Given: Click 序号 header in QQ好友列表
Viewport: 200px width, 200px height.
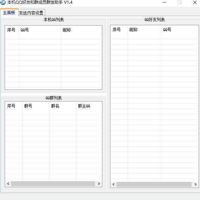Looking at the screenshot, I should (119, 30).
